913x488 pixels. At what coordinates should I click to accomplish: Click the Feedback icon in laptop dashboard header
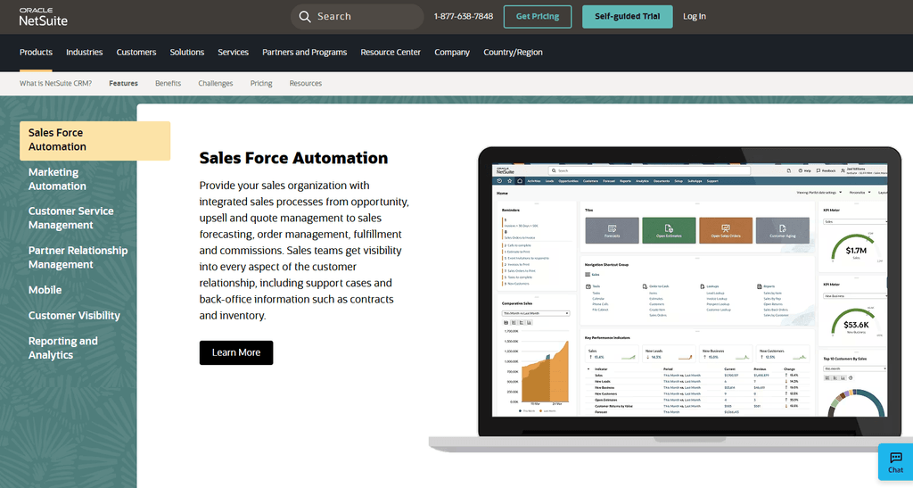tap(818, 170)
